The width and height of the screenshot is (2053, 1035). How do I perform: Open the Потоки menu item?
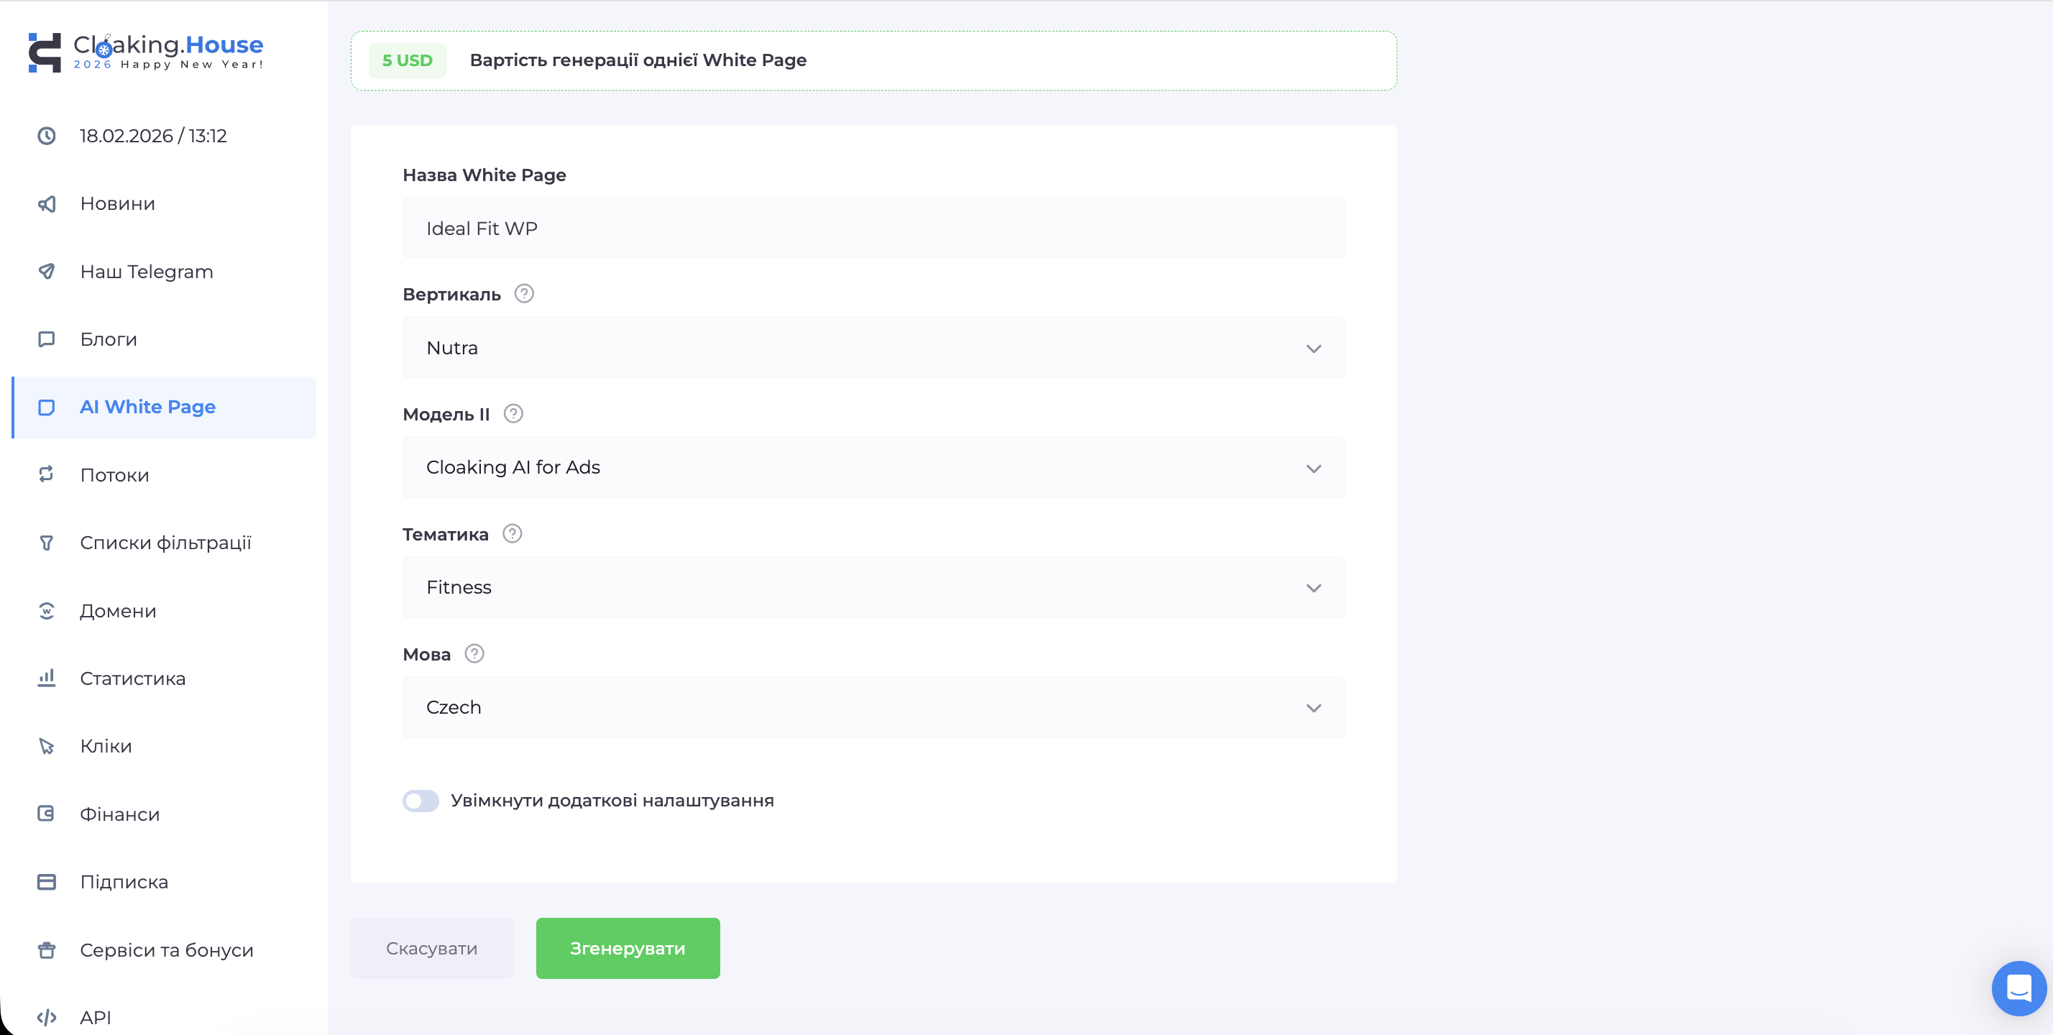click(x=115, y=475)
